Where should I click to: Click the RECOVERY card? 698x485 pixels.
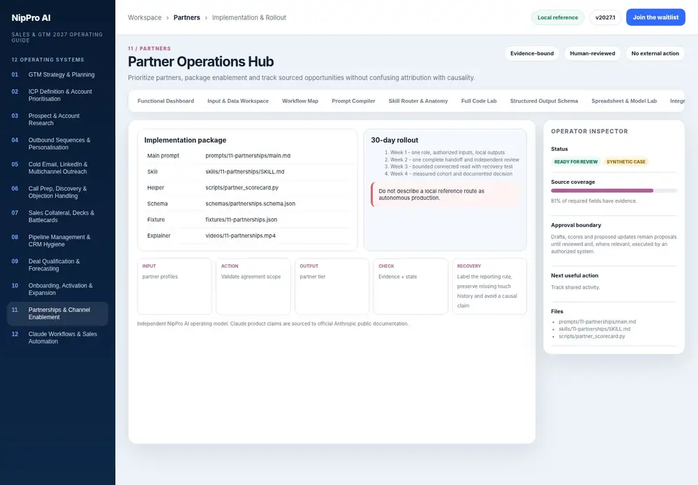click(489, 287)
